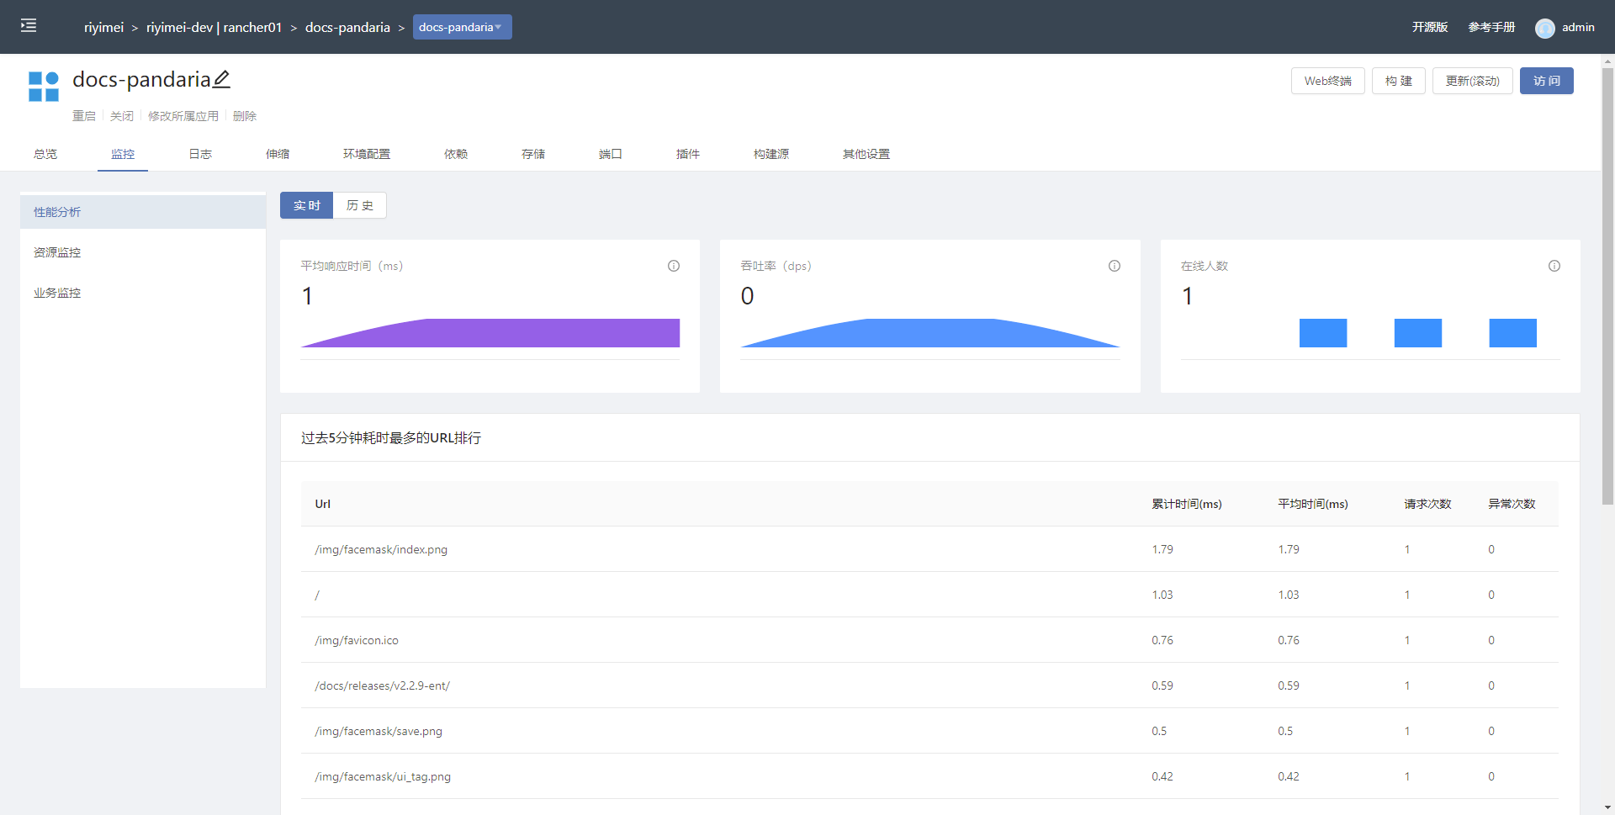Select 资源监控 in the side menu
1615x815 pixels.
click(143, 252)
